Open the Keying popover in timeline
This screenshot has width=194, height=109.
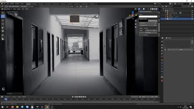(15, 97)
